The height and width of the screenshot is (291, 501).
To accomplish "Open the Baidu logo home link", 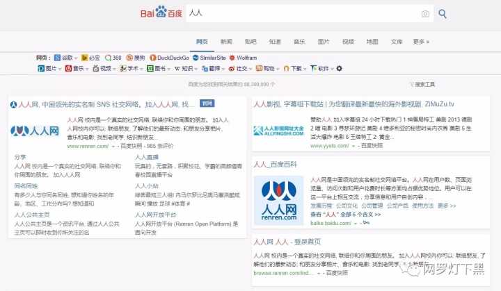I will pos(161,12).
